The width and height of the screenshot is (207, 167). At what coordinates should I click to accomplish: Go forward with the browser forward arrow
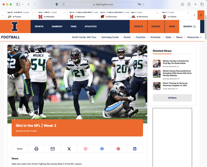tap(35, 4)
